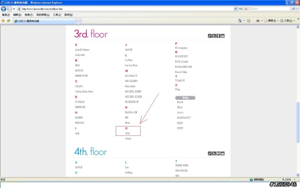This screenshot has width=300, height=188.
Task: Click the 4th floor escalator icon
Action: [x=210, y=154]
